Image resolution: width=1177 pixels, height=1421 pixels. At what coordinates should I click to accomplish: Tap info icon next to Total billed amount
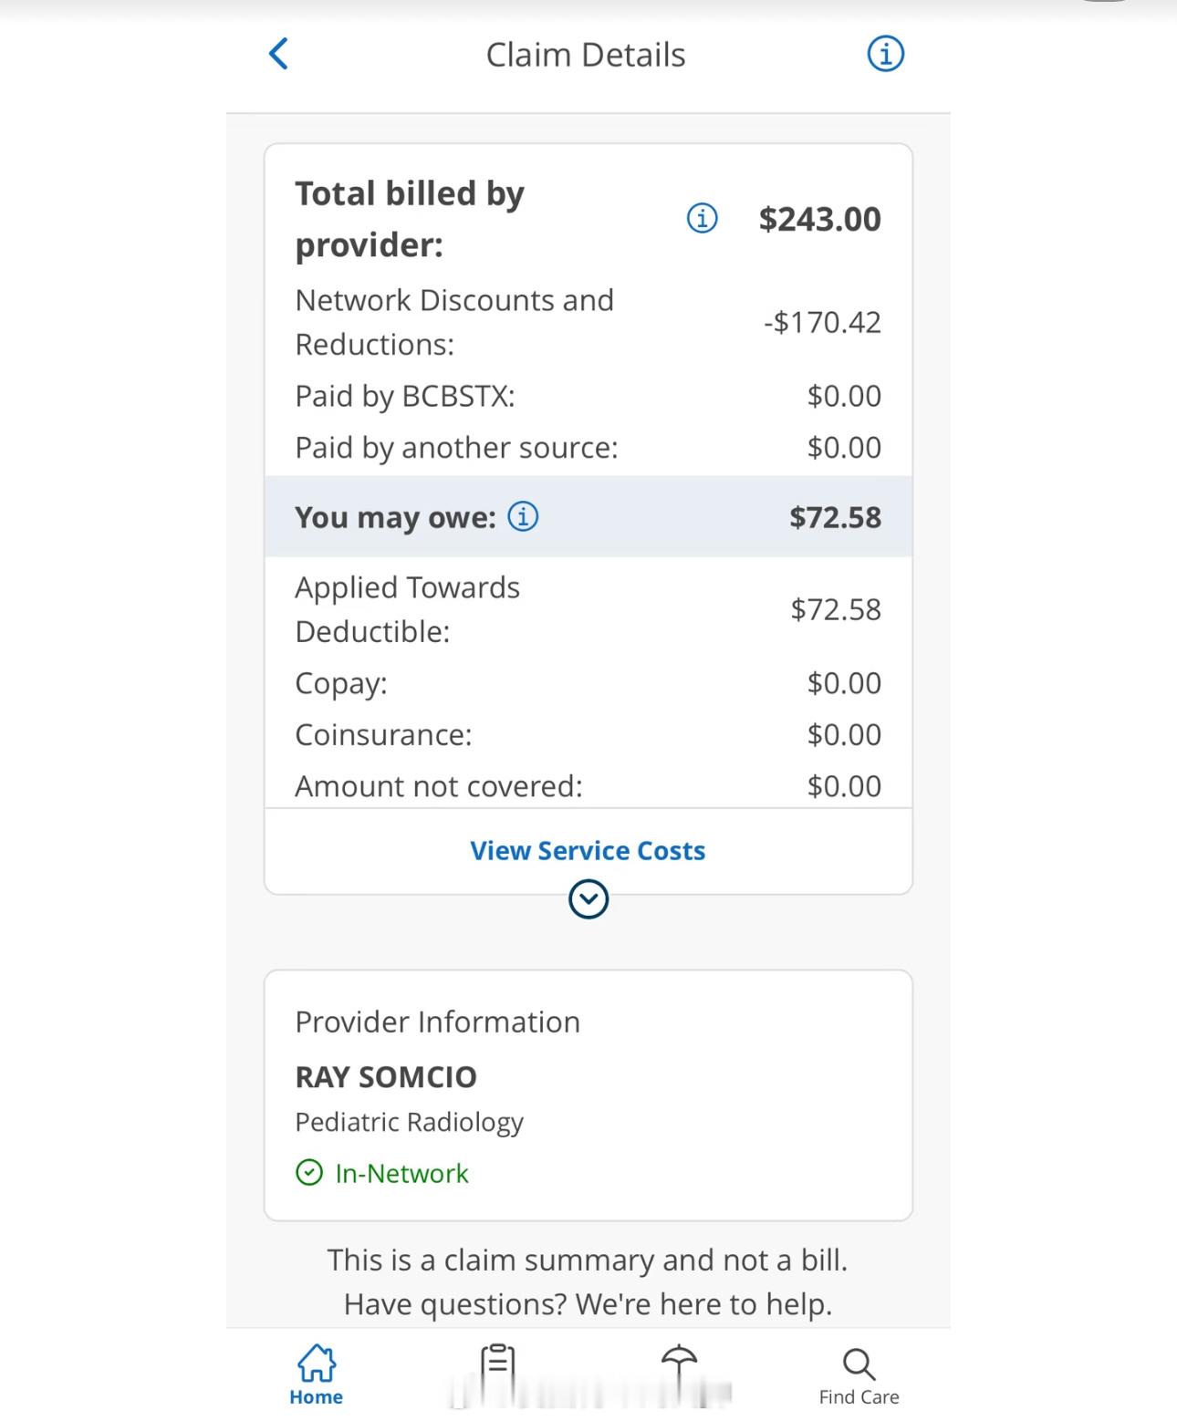coord(702,218)
